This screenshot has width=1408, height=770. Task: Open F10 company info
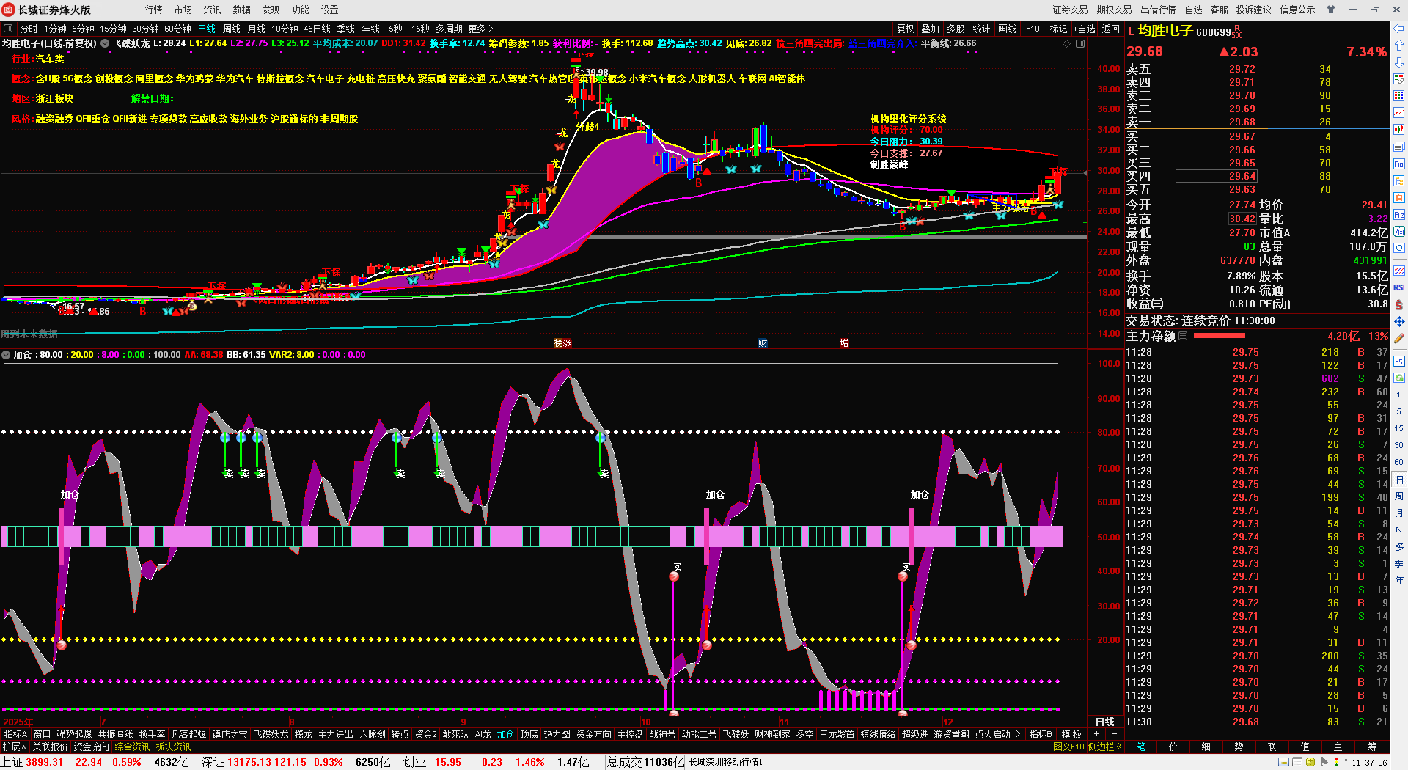coord(1033,29)
